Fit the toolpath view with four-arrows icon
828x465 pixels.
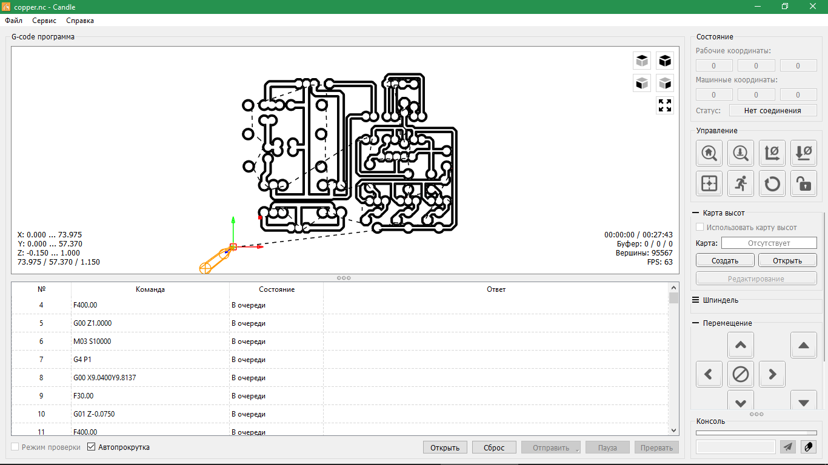pyautogui.click(x=665, y=105)
